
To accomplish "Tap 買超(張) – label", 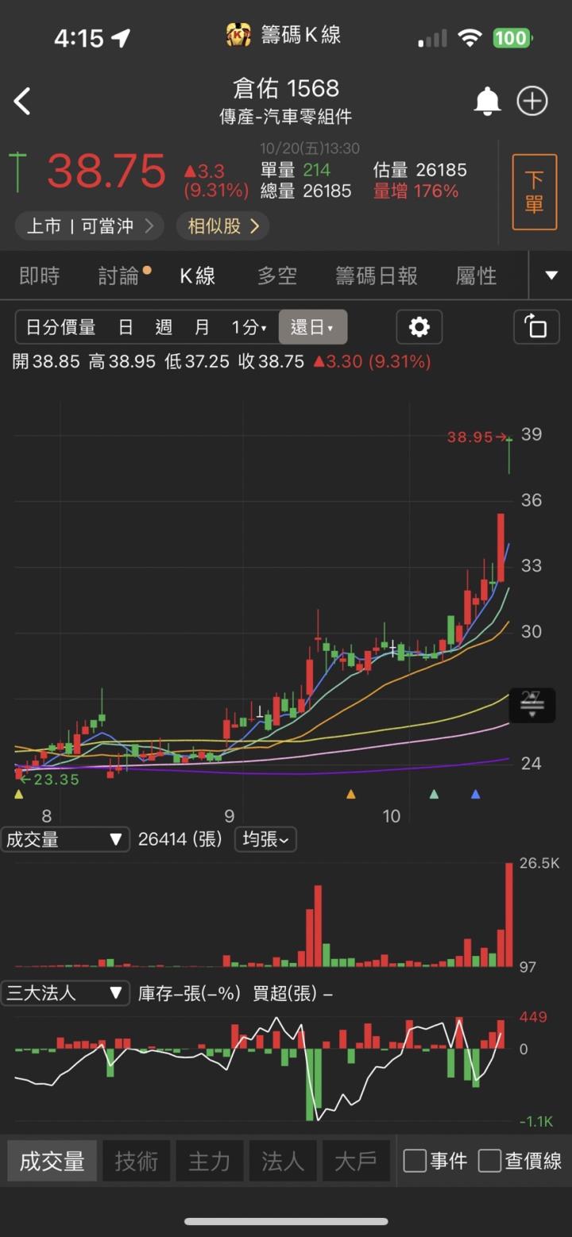I will pos(292,993).
